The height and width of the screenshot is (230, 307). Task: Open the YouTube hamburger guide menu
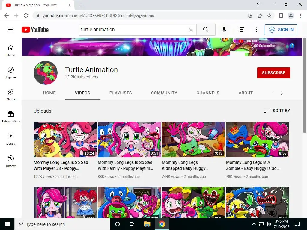click(x=11, y=30)
